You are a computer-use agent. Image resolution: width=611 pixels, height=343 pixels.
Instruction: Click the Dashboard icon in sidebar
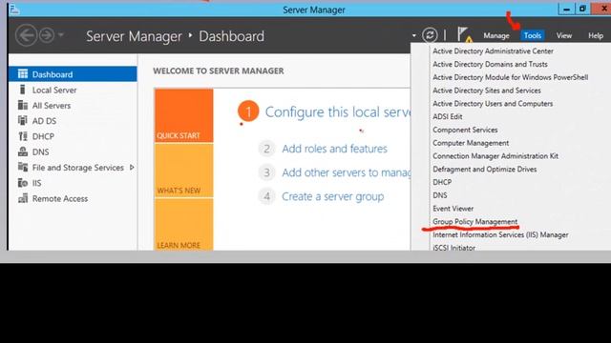coord(23,74)
